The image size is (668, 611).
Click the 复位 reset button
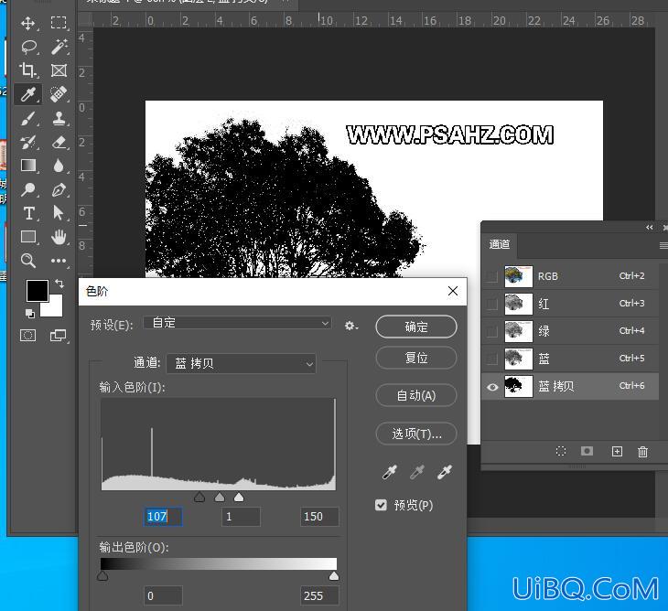pos(416,358)
